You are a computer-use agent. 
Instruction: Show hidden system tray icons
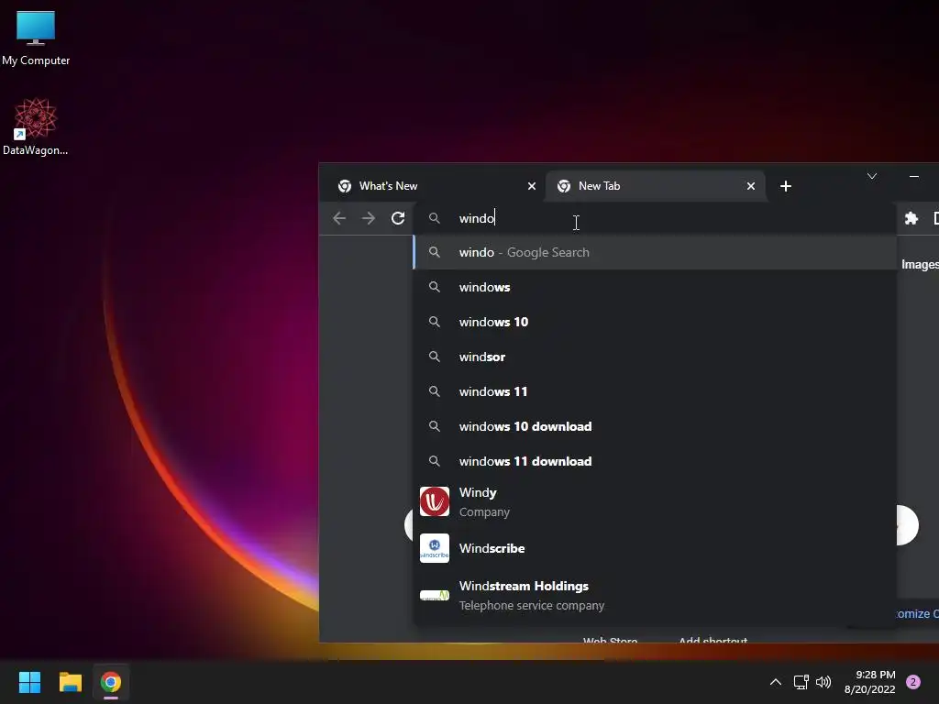[776, 682]
